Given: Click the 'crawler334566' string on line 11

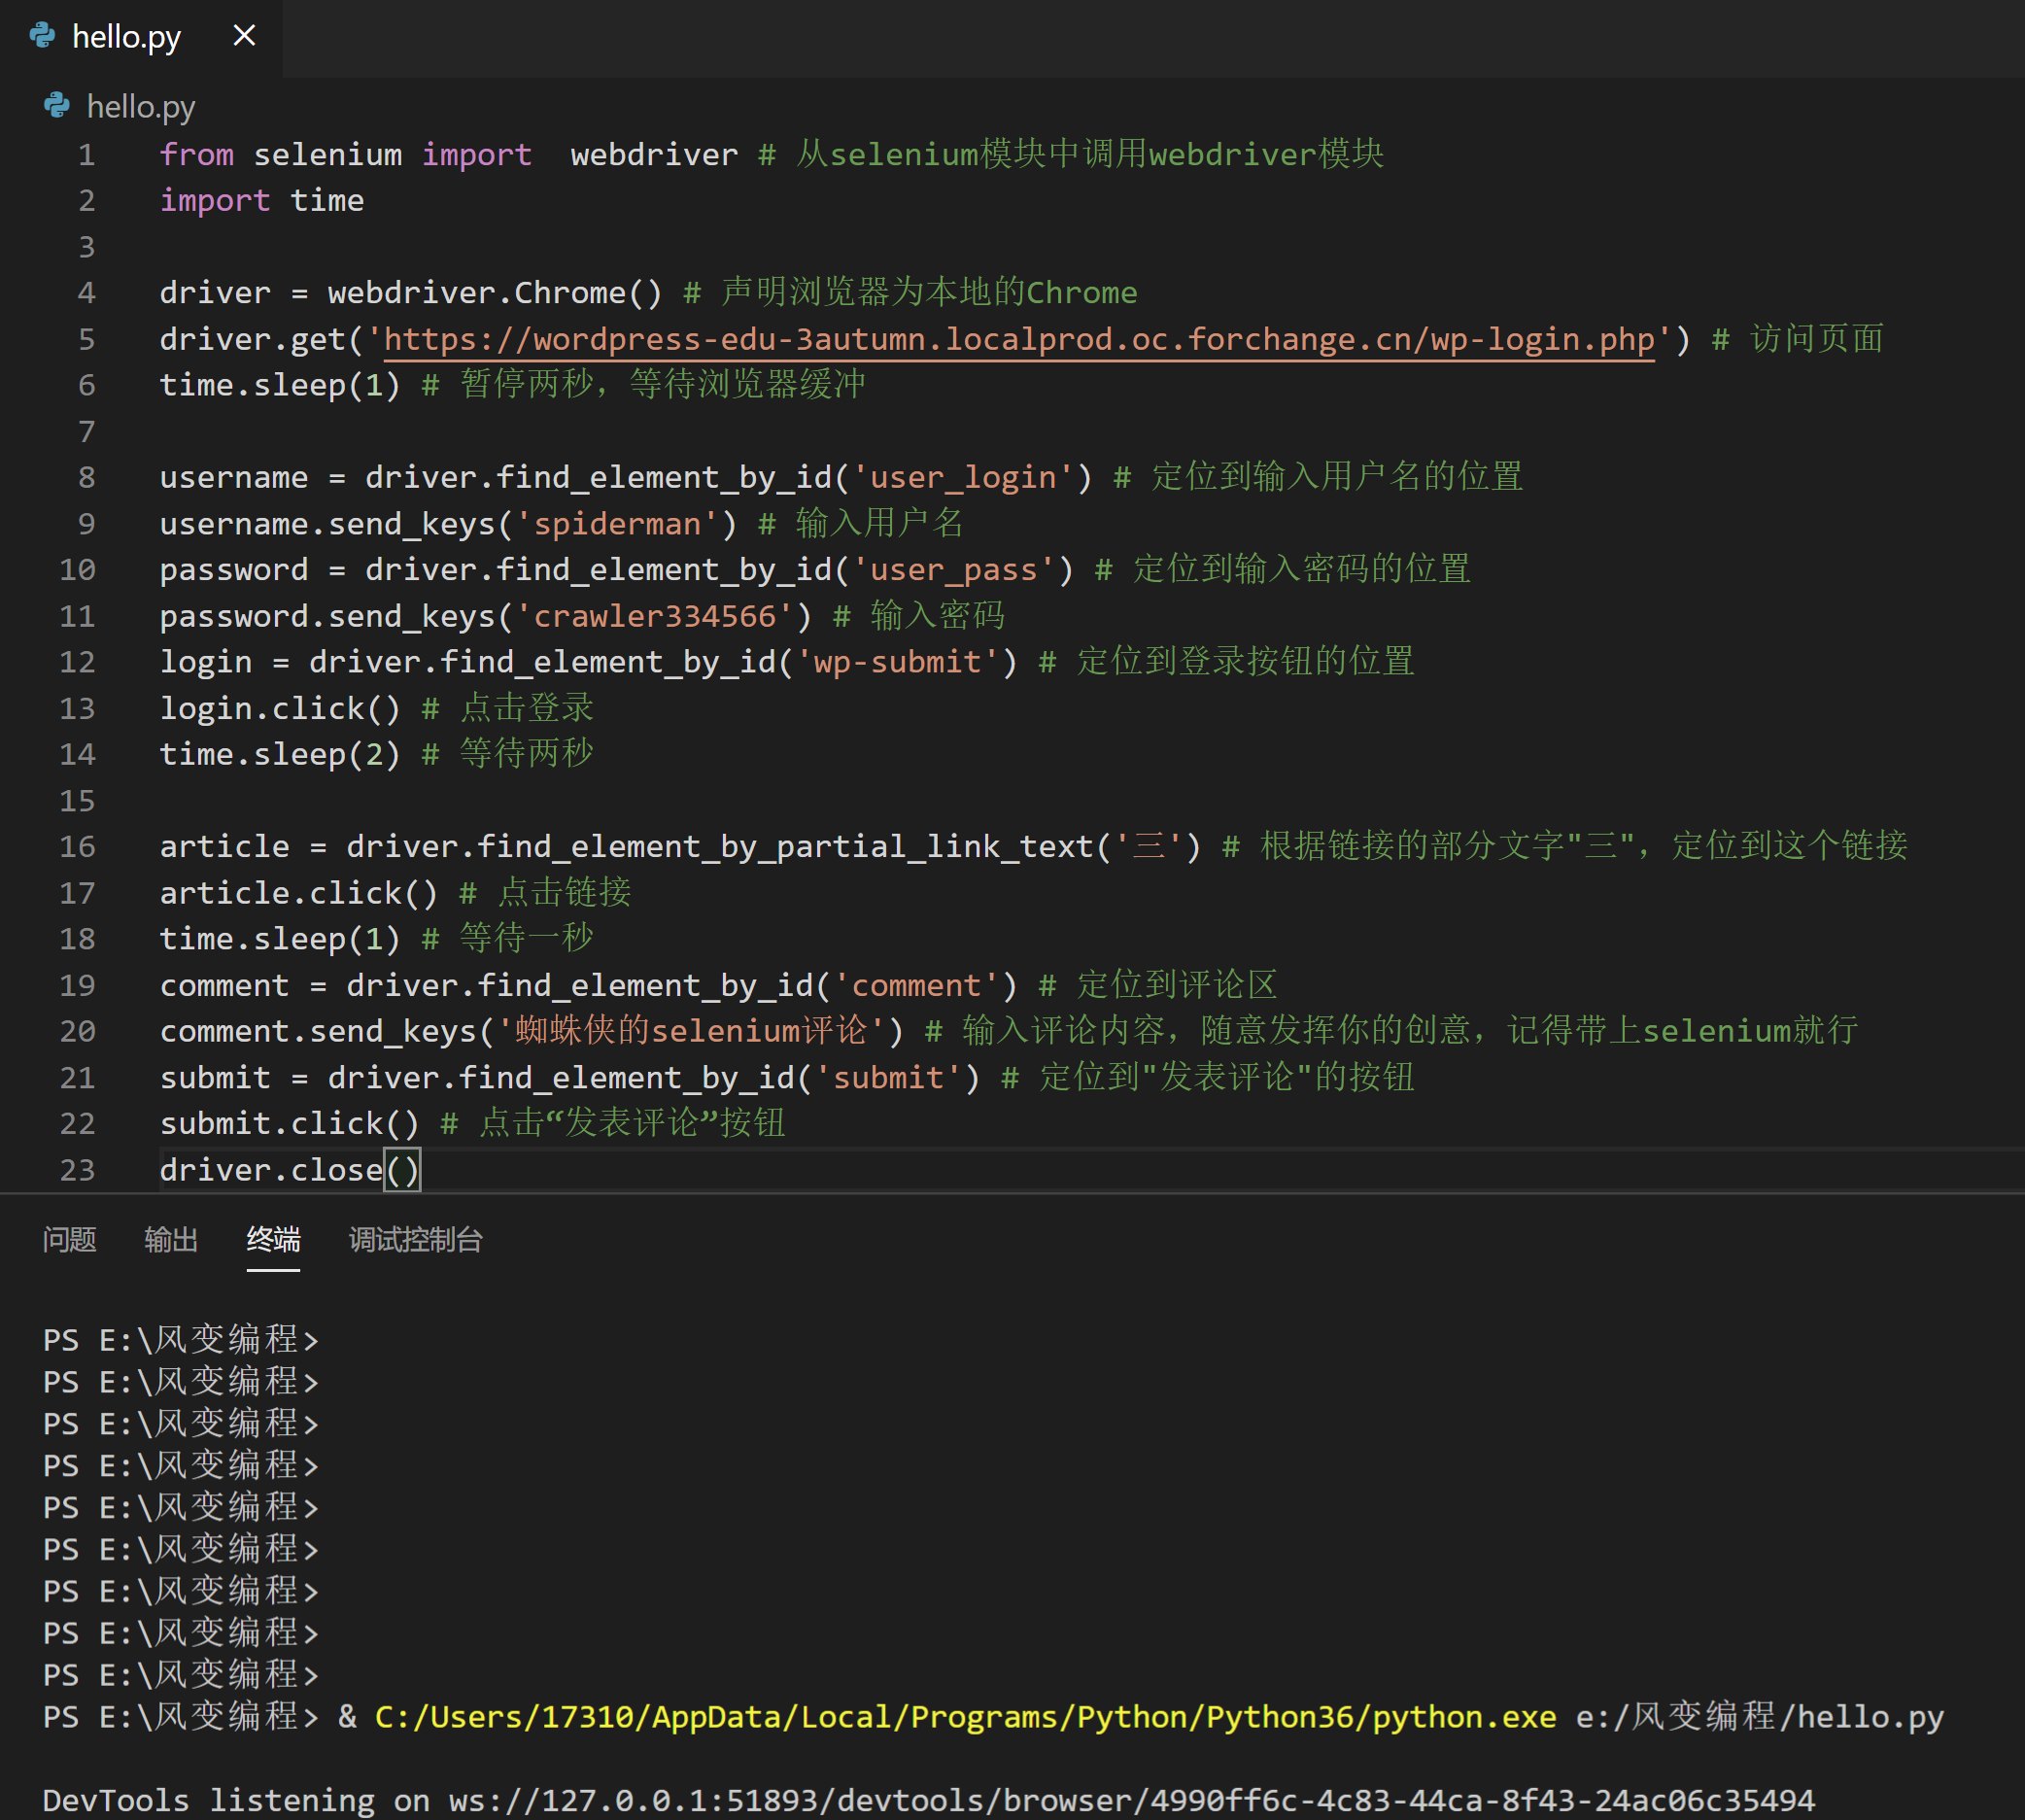Looking at the screenshot, I should click(x=655, y=616).
